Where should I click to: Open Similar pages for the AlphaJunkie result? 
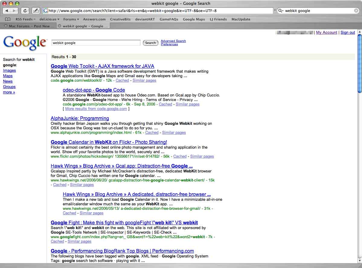(174, 133)
